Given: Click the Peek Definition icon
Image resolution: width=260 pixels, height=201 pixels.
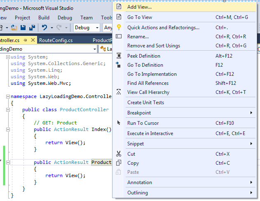Looking at the screenshot, I should [119, 56].
